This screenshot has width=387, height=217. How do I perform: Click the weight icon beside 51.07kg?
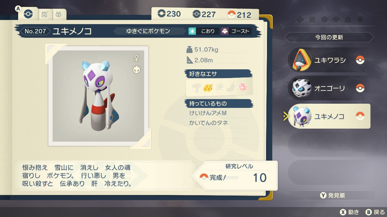[x=190, y=49]
